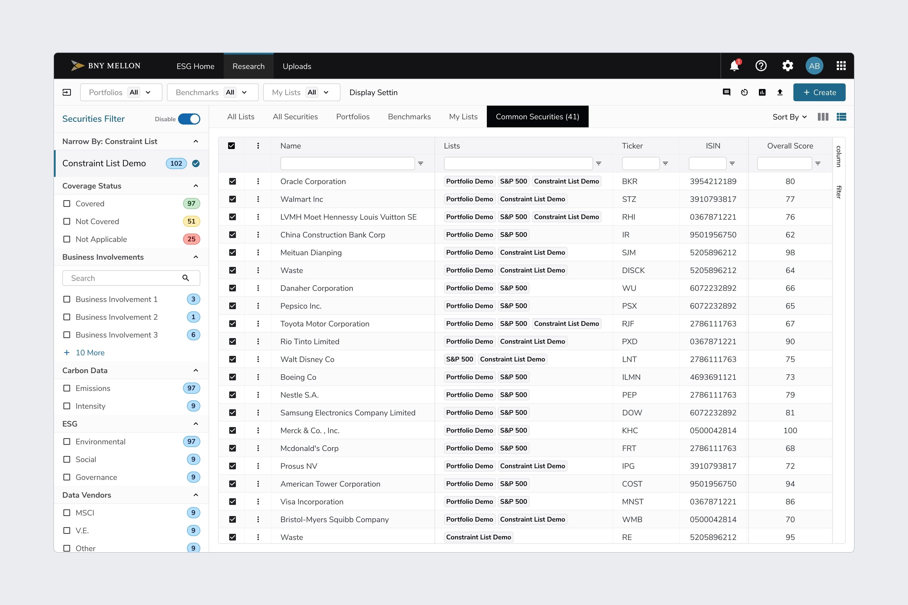Check the Emissions checkbox
908x605 pixels.
(67, 388)
